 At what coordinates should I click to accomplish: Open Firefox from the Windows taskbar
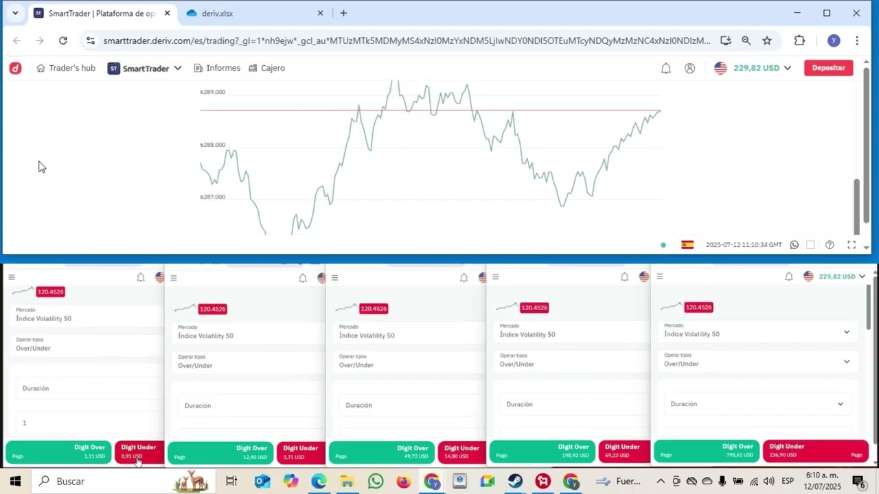[403, 482]
